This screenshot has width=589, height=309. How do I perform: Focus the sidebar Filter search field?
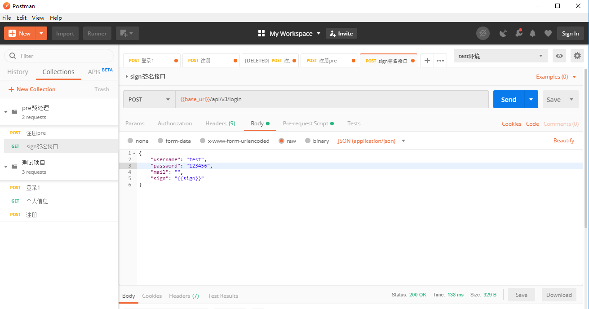click(x=59, y=56)
